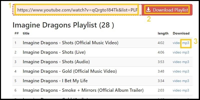Download video for Gold (Official Music Video)
Viewport: 200px width, 100px height.
[177, 71]
